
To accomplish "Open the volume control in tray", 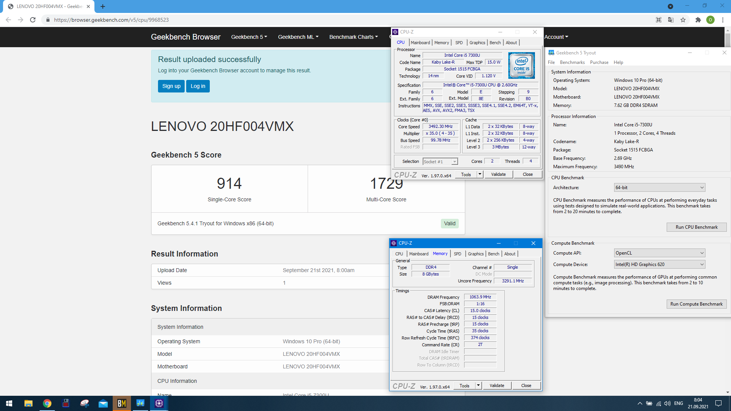I will (x=667, y=403).
